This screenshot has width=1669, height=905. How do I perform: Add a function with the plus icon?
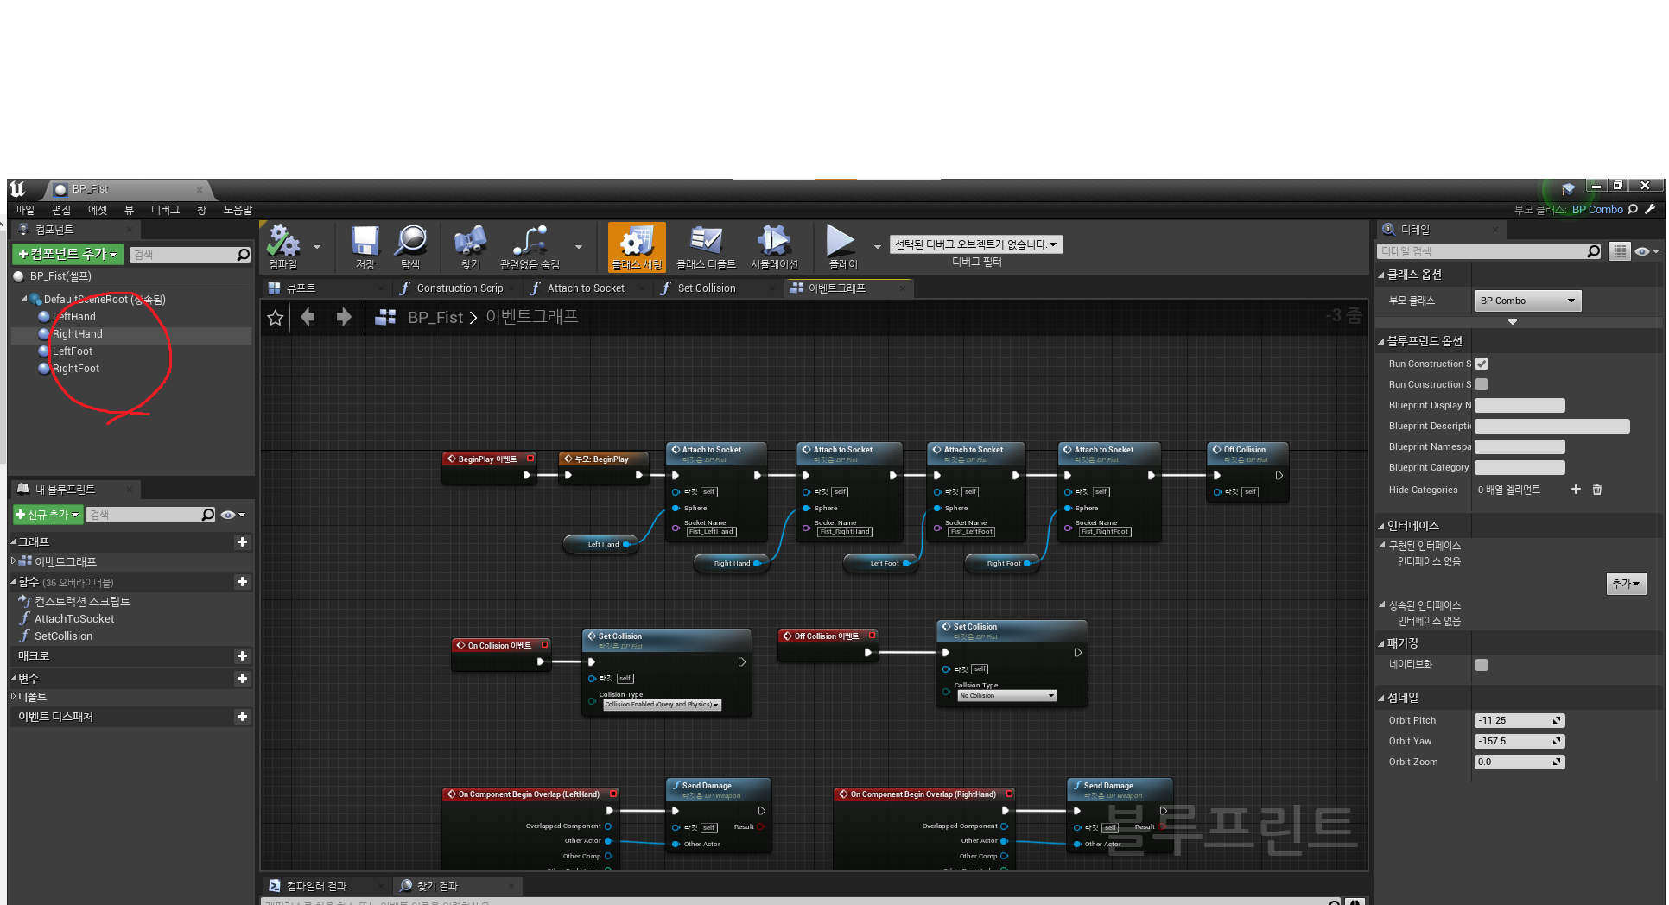point(242,582)
